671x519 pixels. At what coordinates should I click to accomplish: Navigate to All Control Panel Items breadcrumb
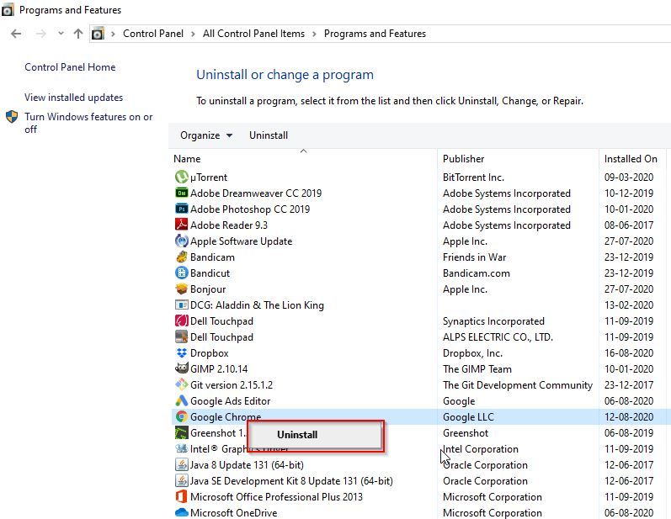(253, 34)
